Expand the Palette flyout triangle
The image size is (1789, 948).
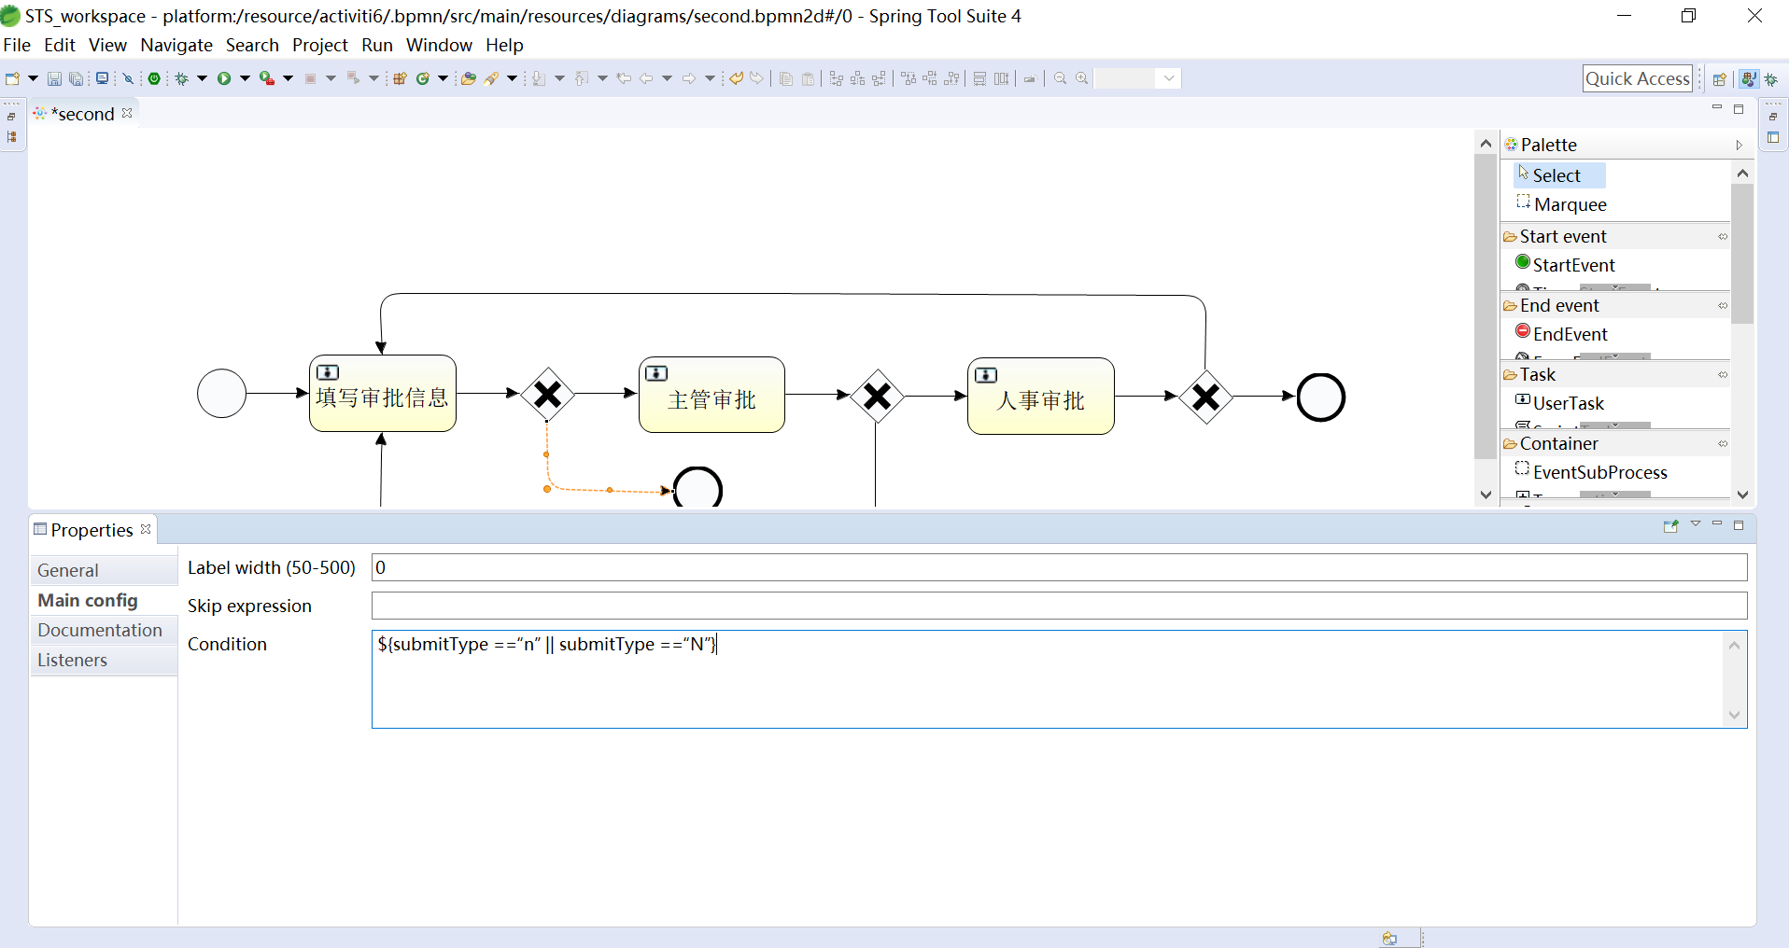(x=1740, y=145)
